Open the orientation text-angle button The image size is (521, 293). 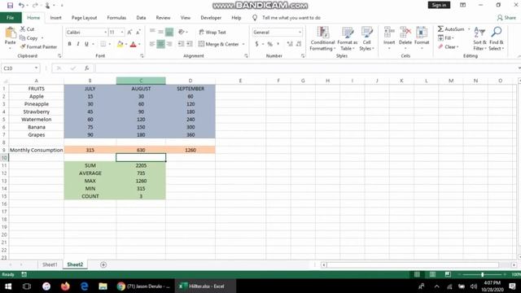(182, 33)
